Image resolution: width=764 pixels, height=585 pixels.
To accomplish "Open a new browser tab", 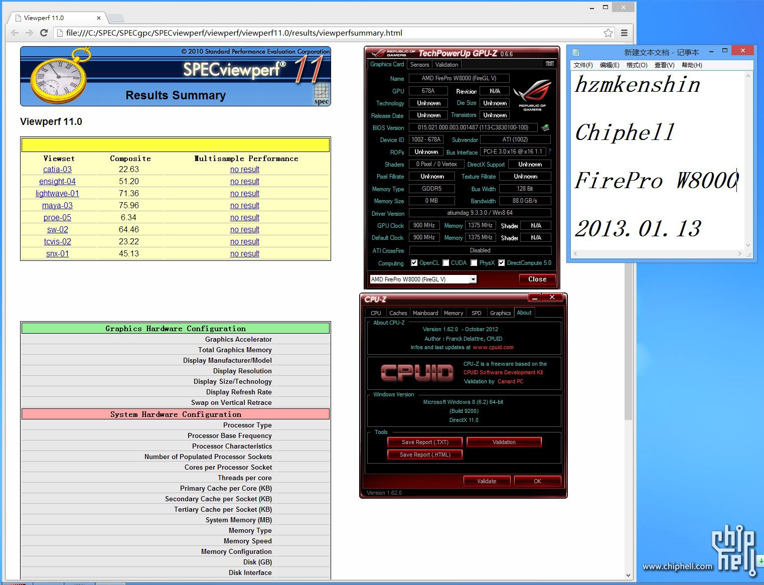I will pyautogui.click(x=116, y=18).
